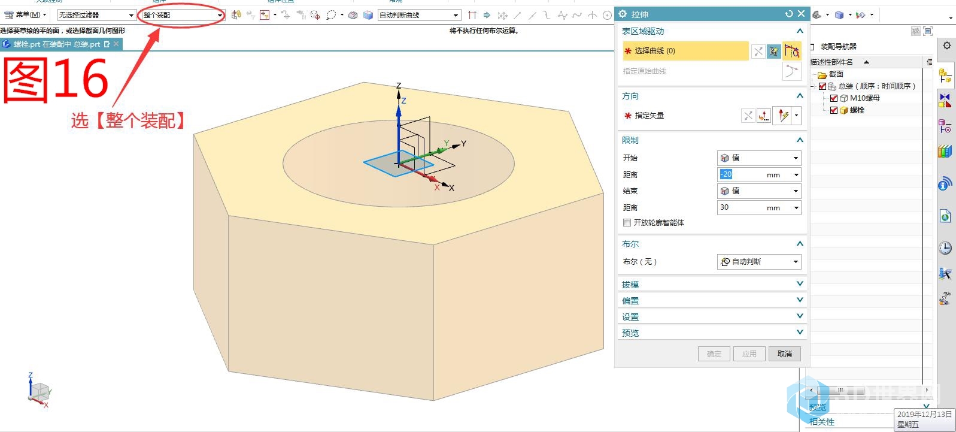Image resolution: width=956 pixels, height=432 pixels.
Task: Collapse the 限制 section
Action: pos(799,140)
